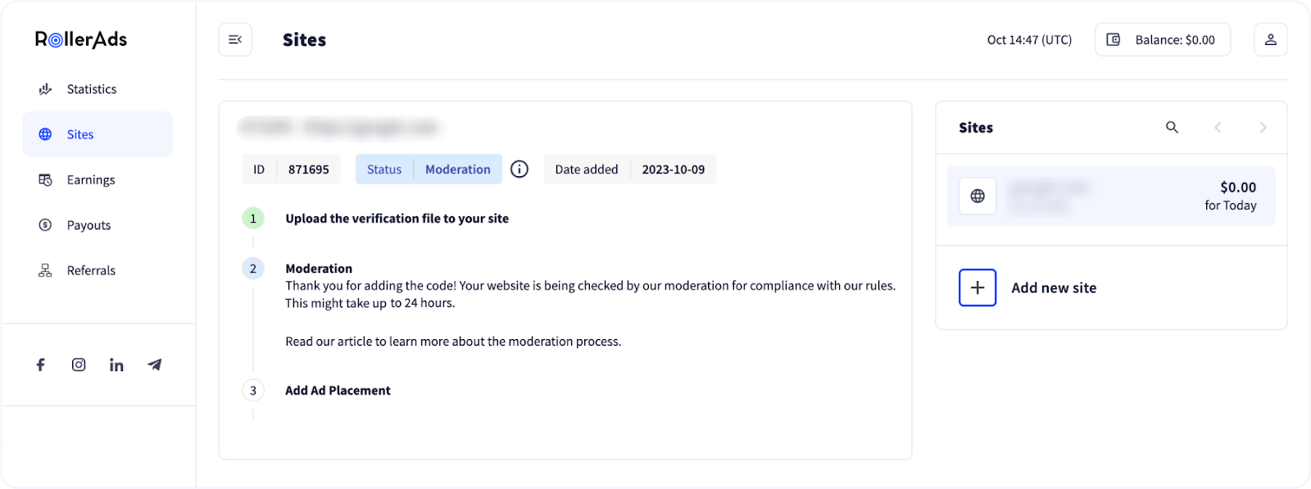
Task: Collapse the sidebar with the menu toggle icon
Action: (235, 39)
